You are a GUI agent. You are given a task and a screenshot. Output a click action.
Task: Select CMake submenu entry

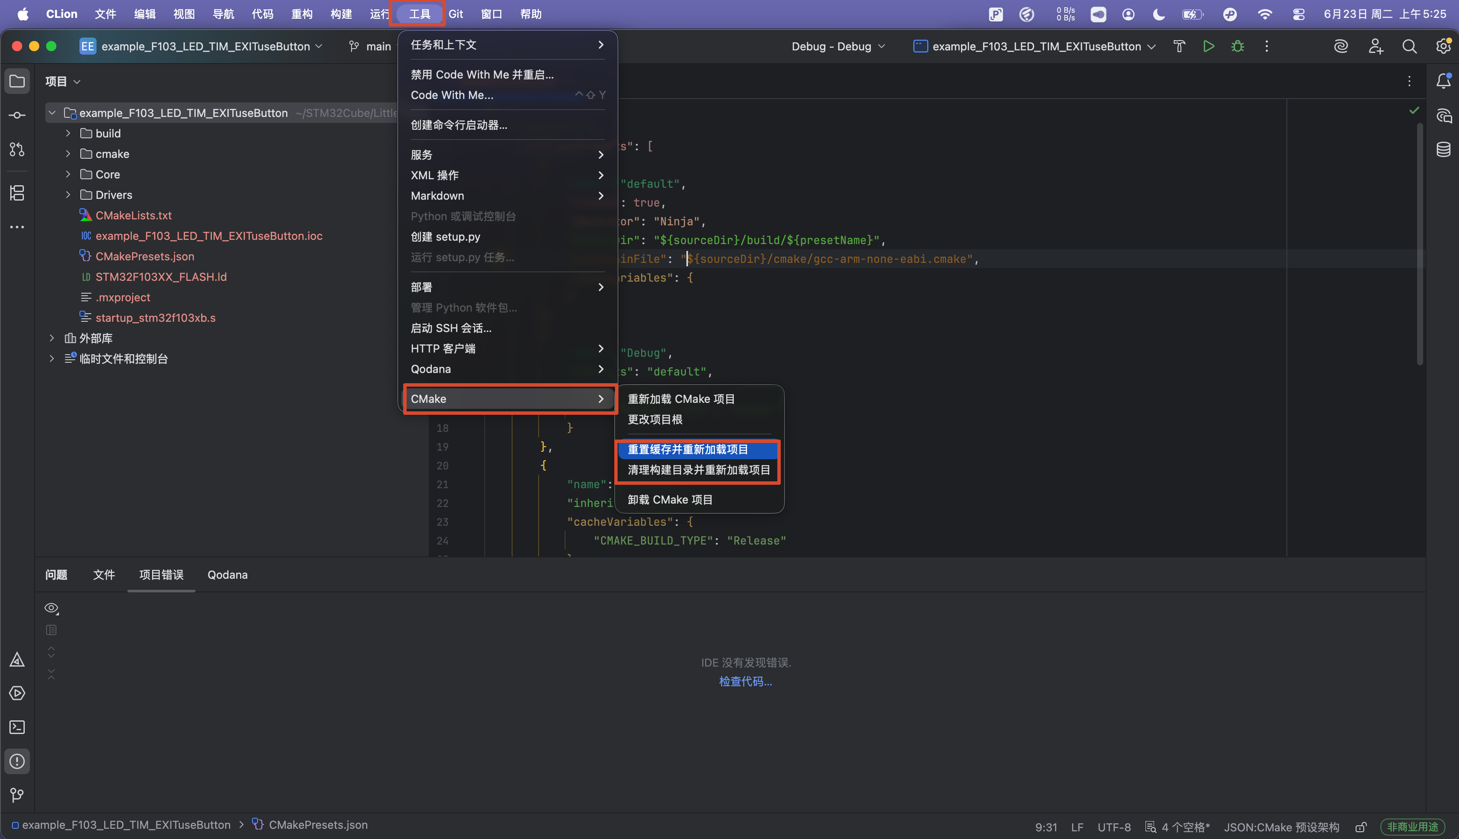(x=507, y=399)
